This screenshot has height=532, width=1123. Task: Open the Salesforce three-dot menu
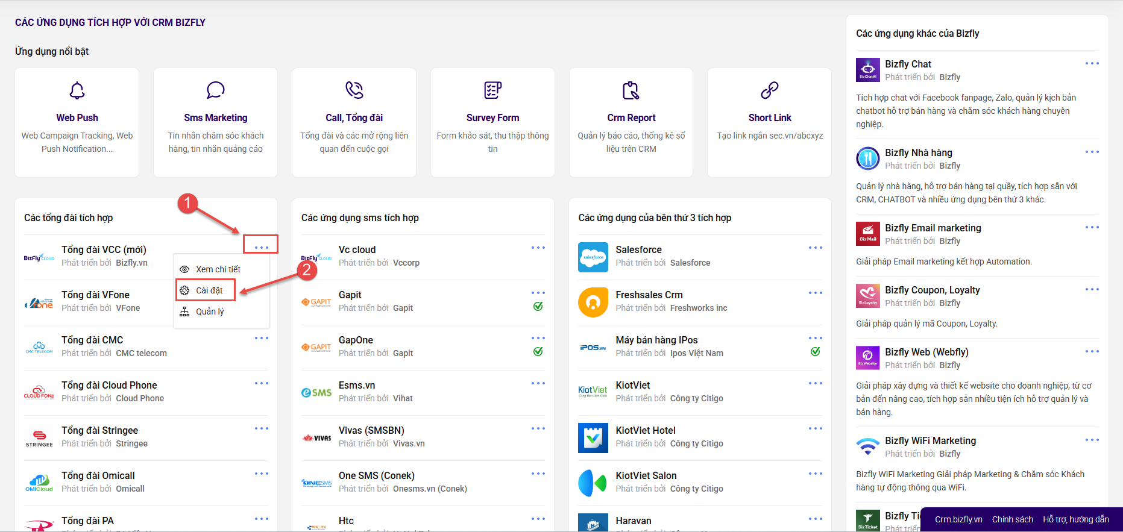click(x=816, y=248)
